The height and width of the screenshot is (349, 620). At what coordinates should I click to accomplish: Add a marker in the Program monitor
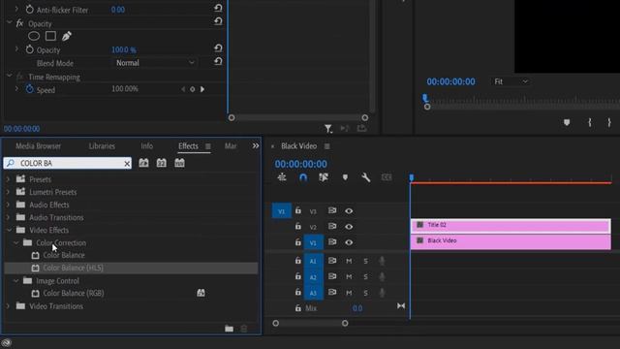click(567, 123)
